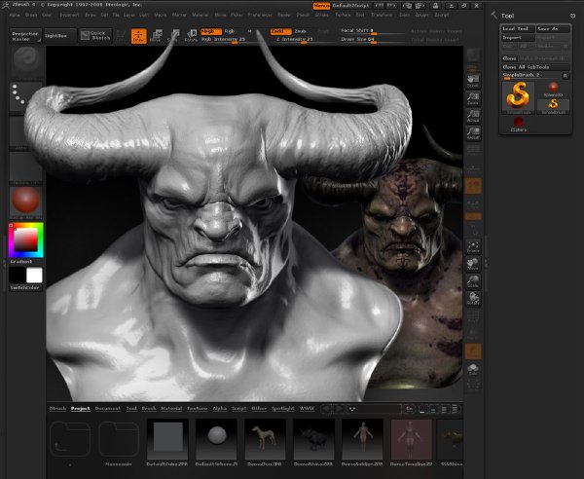Go to next LightBox item arrow
This screenshot has width=584, height=479.
coord(338,409)
